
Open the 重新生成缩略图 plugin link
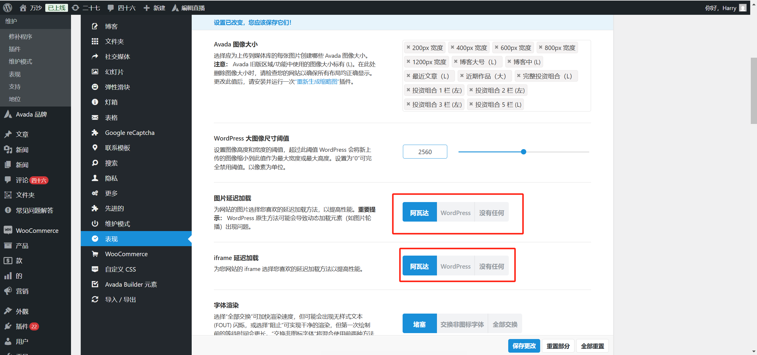point(317,82)
